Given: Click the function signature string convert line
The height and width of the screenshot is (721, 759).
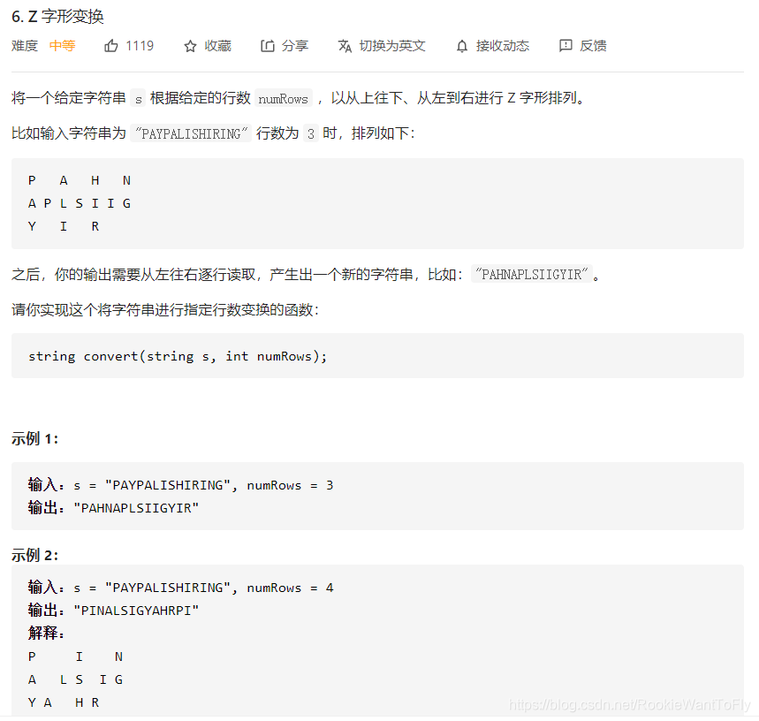Looking at the screenshot, I should pyautogui.click(x=178, y=356).
